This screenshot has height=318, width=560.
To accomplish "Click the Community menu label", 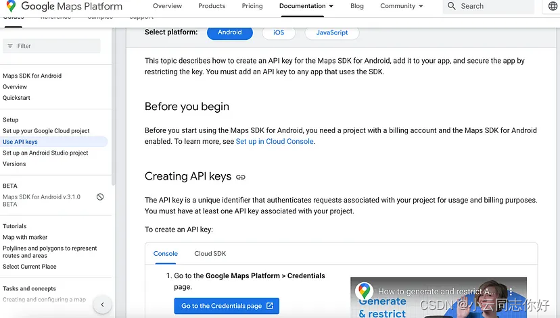I will pos(398,6).
